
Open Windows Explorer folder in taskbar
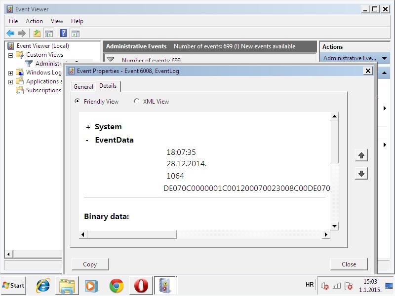pos(67,286)
